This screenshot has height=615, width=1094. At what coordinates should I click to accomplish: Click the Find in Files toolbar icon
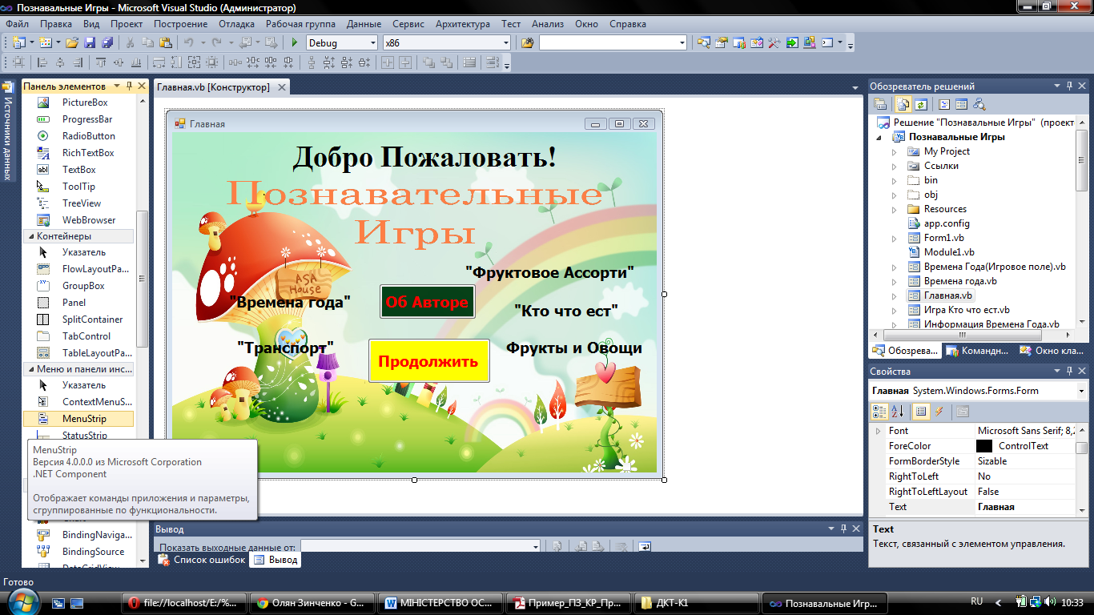pyautogui.click(x=527, y=42)
